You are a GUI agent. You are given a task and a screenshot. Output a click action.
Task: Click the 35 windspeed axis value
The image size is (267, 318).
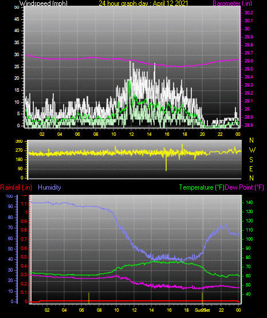point(17,42)
